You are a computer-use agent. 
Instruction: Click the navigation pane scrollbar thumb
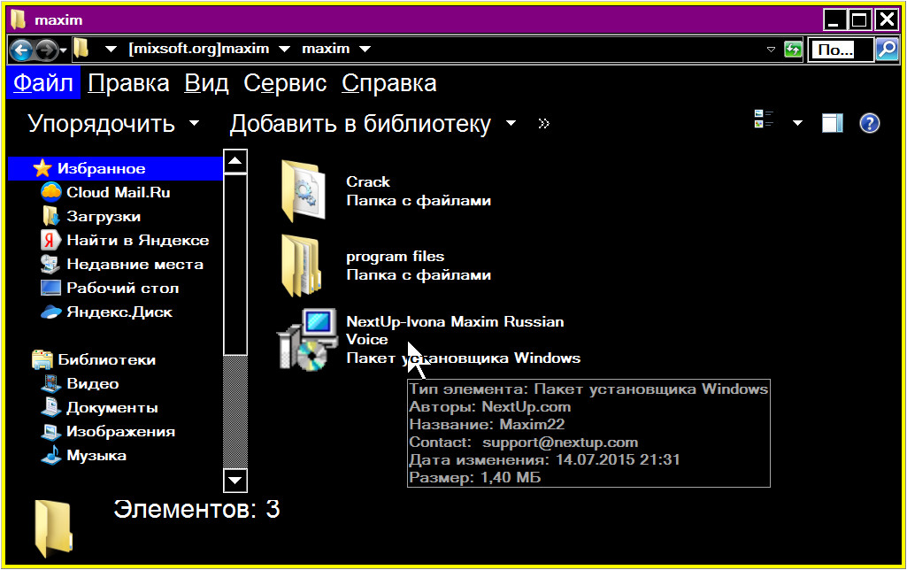coord(234,265)
